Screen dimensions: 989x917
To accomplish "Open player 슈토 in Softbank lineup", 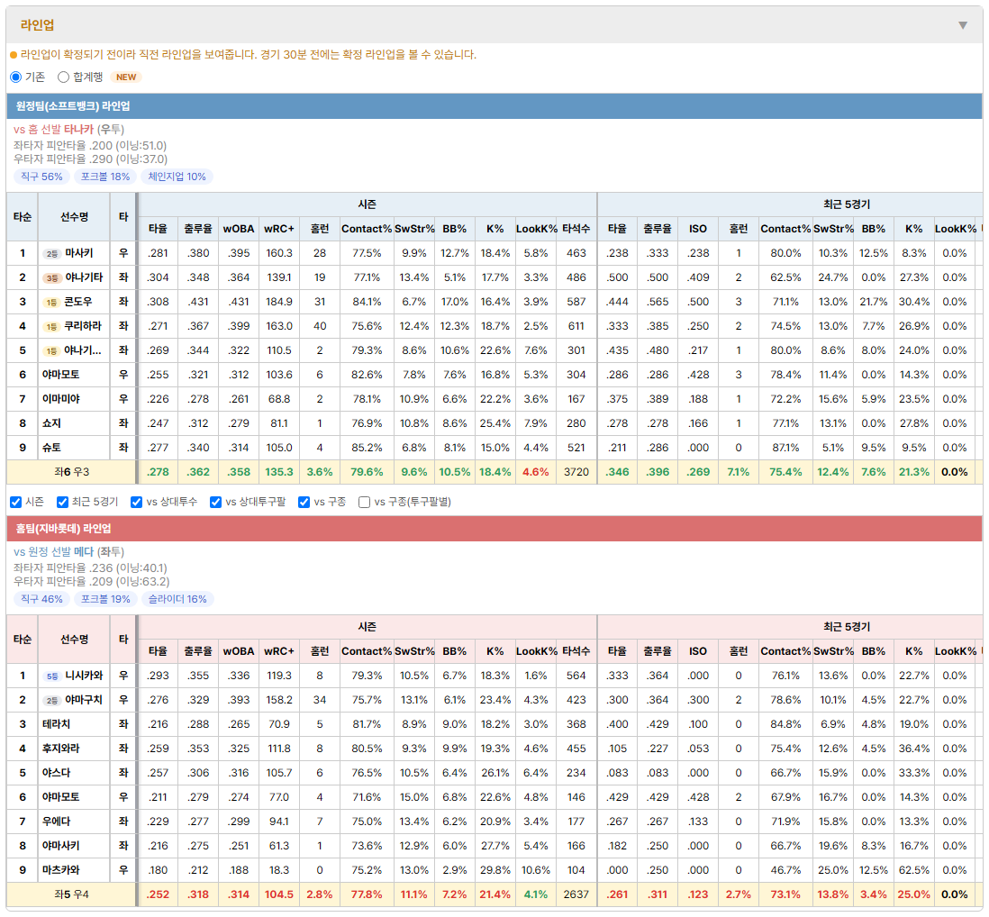I will (x=51, y=448).
